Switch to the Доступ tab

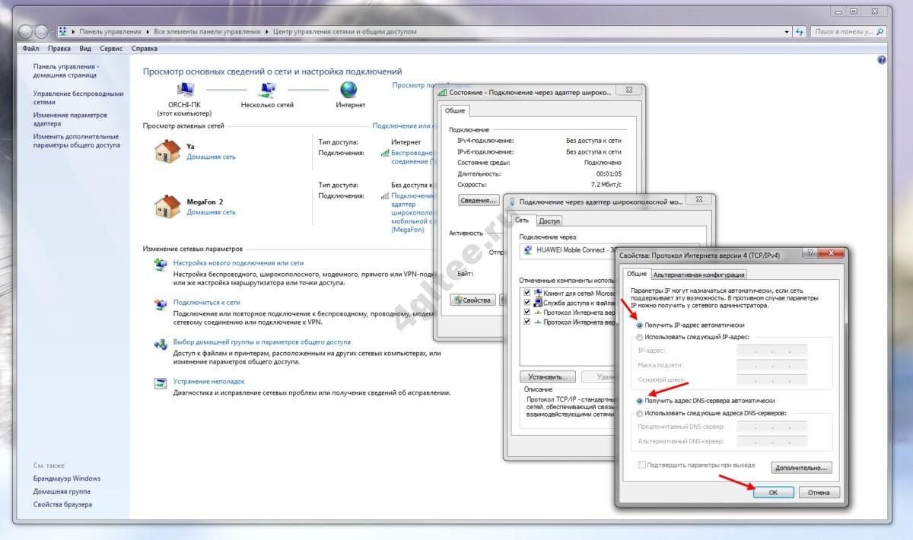click(549, 221)
